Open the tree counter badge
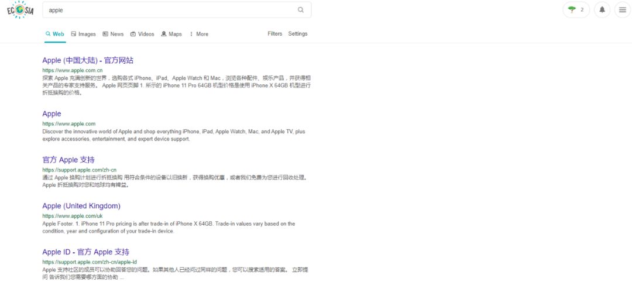 coord(576,10)
